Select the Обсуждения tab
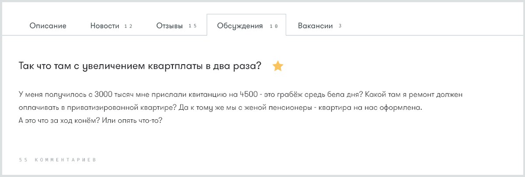The image size is (525, 177). (x=240, y=26)
